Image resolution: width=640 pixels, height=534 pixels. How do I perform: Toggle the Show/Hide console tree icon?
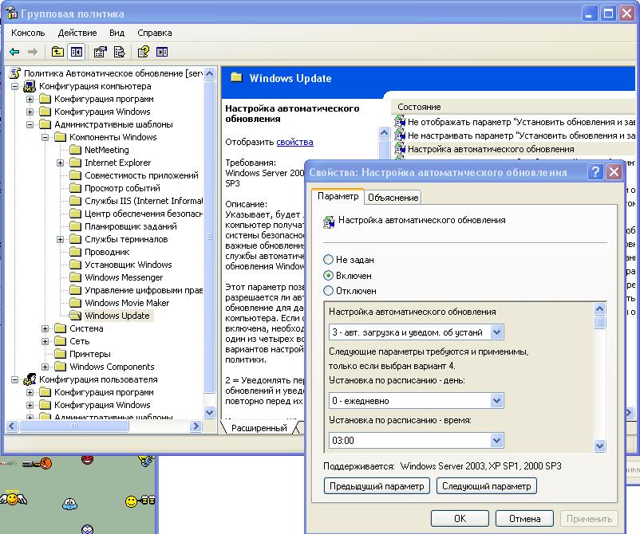(x=77, y=52)
